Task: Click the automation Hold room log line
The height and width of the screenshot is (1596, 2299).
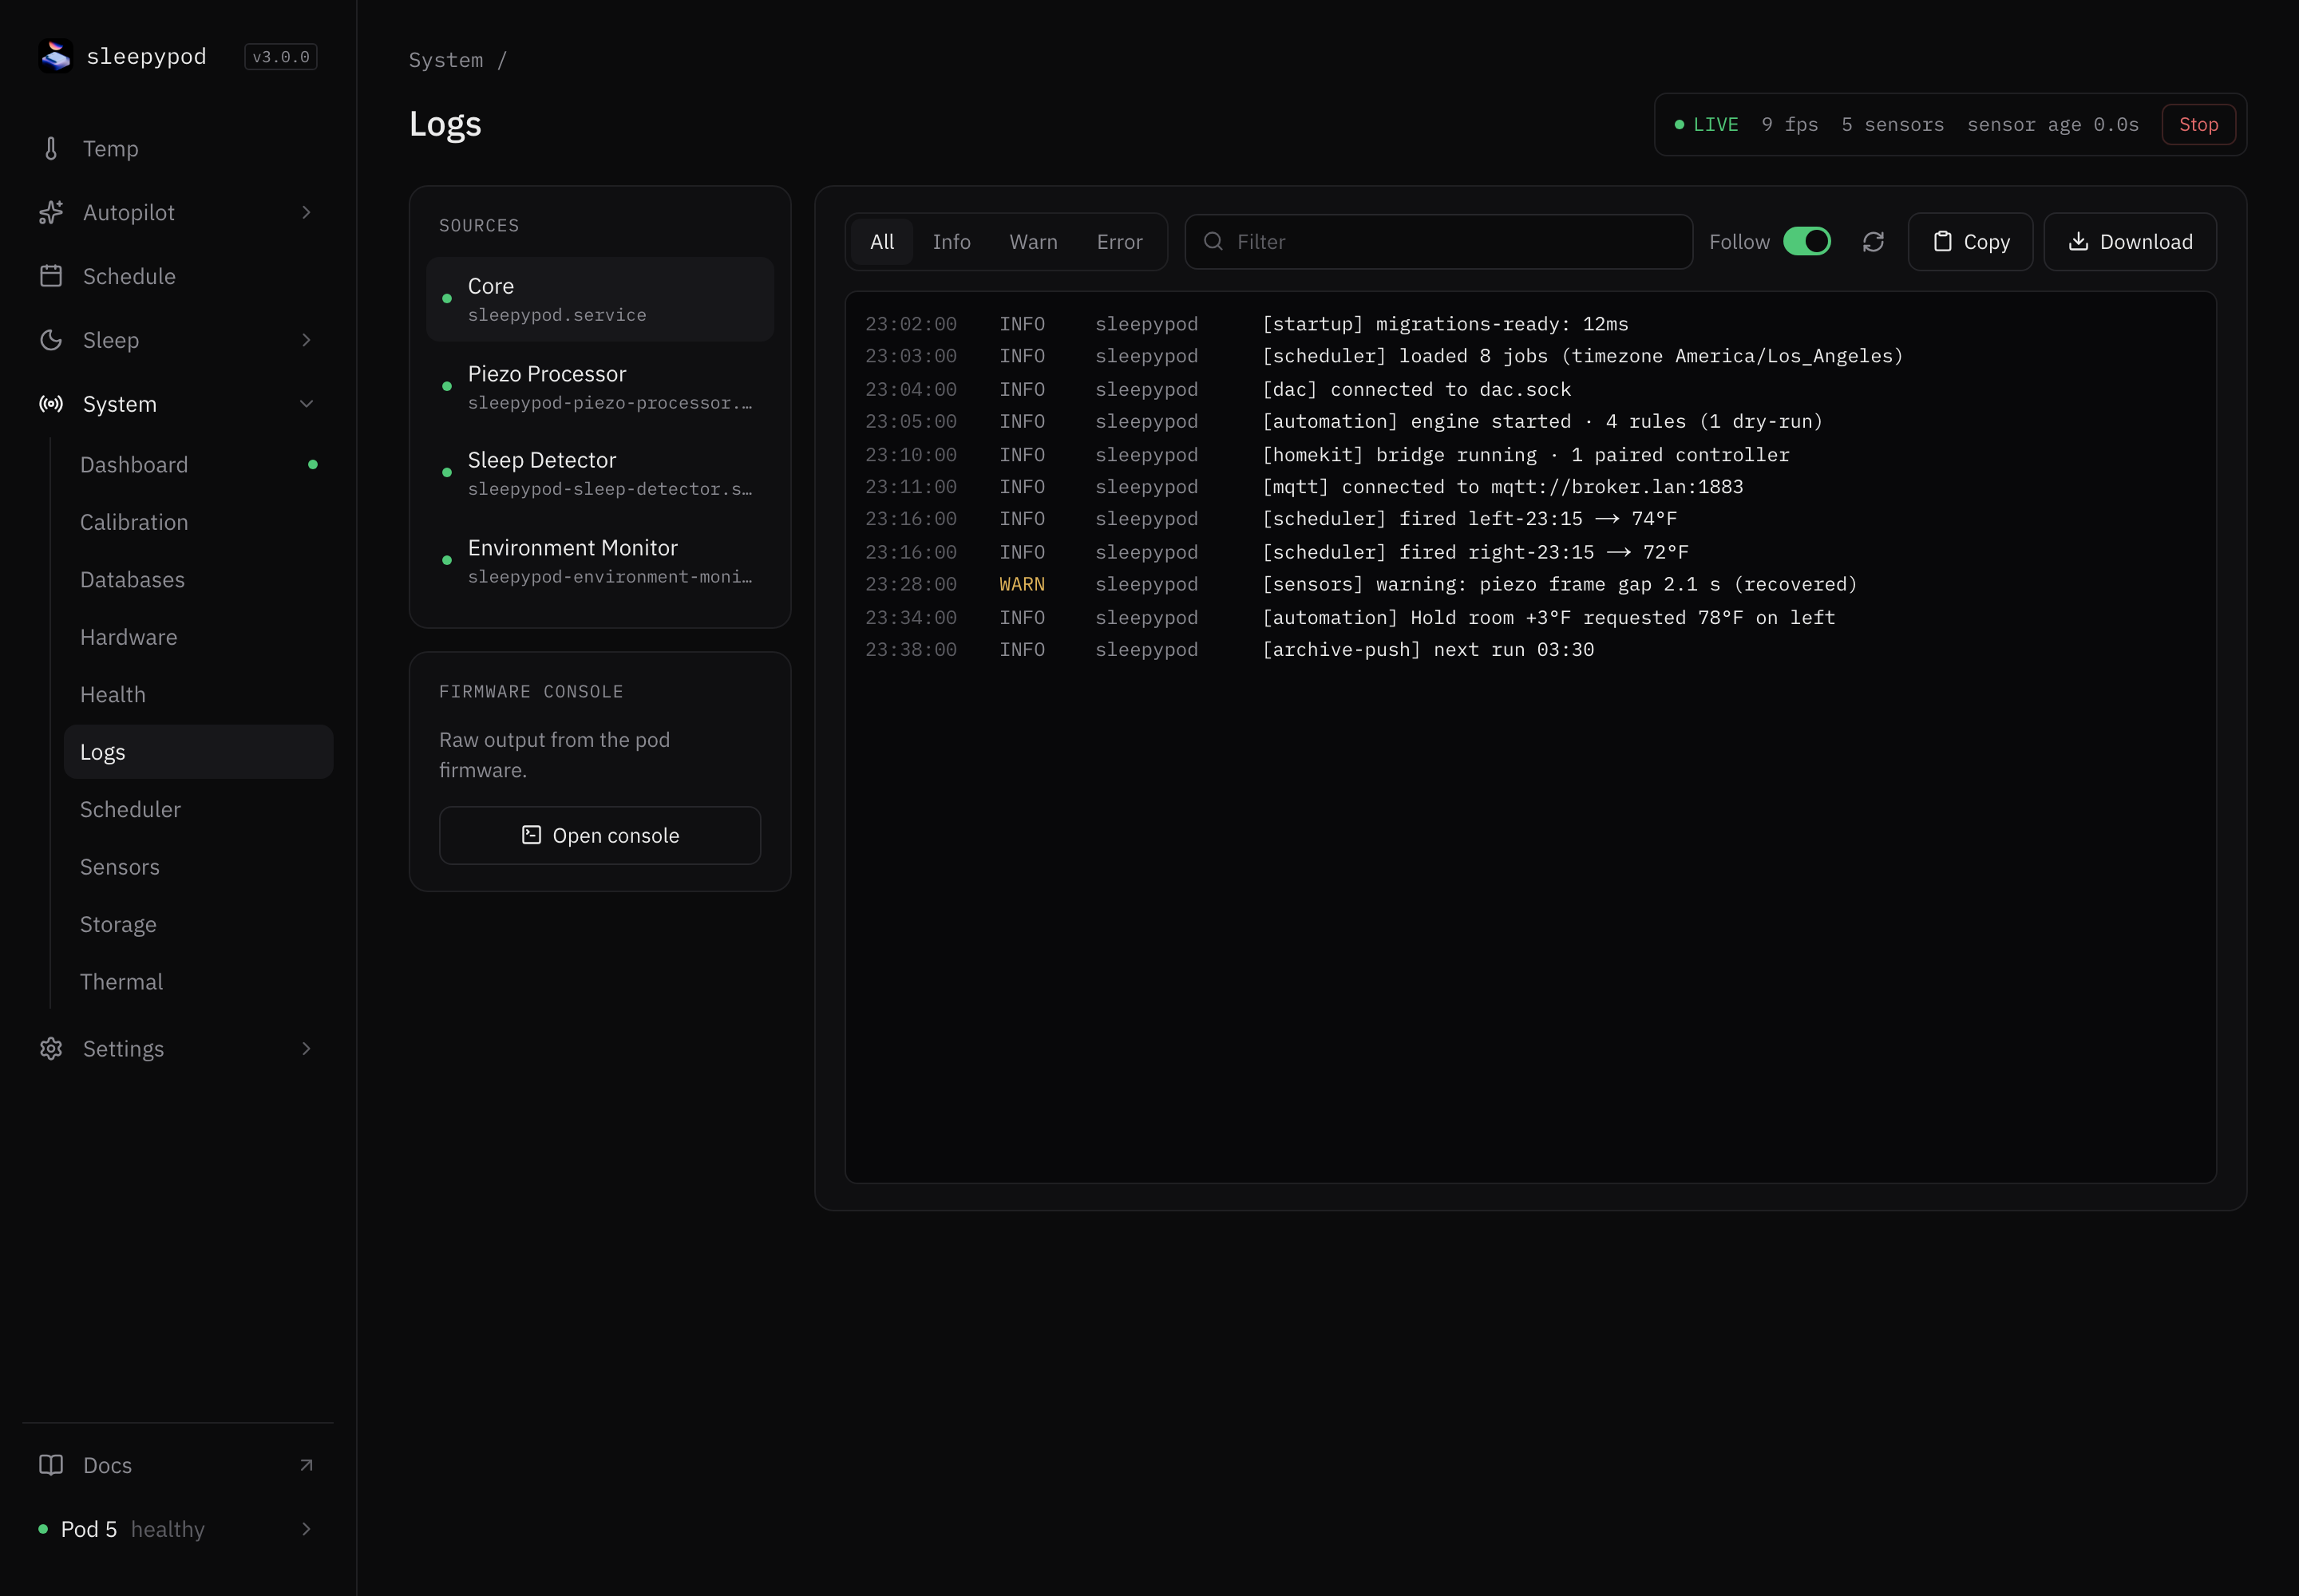Action: [x=1530, y=618]
